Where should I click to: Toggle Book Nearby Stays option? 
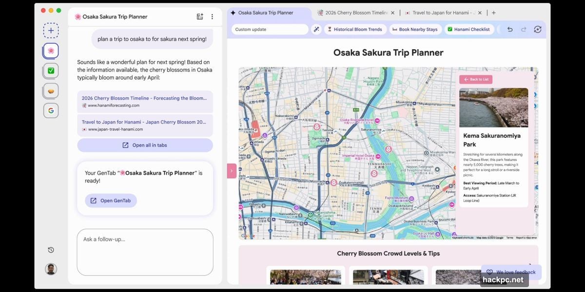[415, 29]
